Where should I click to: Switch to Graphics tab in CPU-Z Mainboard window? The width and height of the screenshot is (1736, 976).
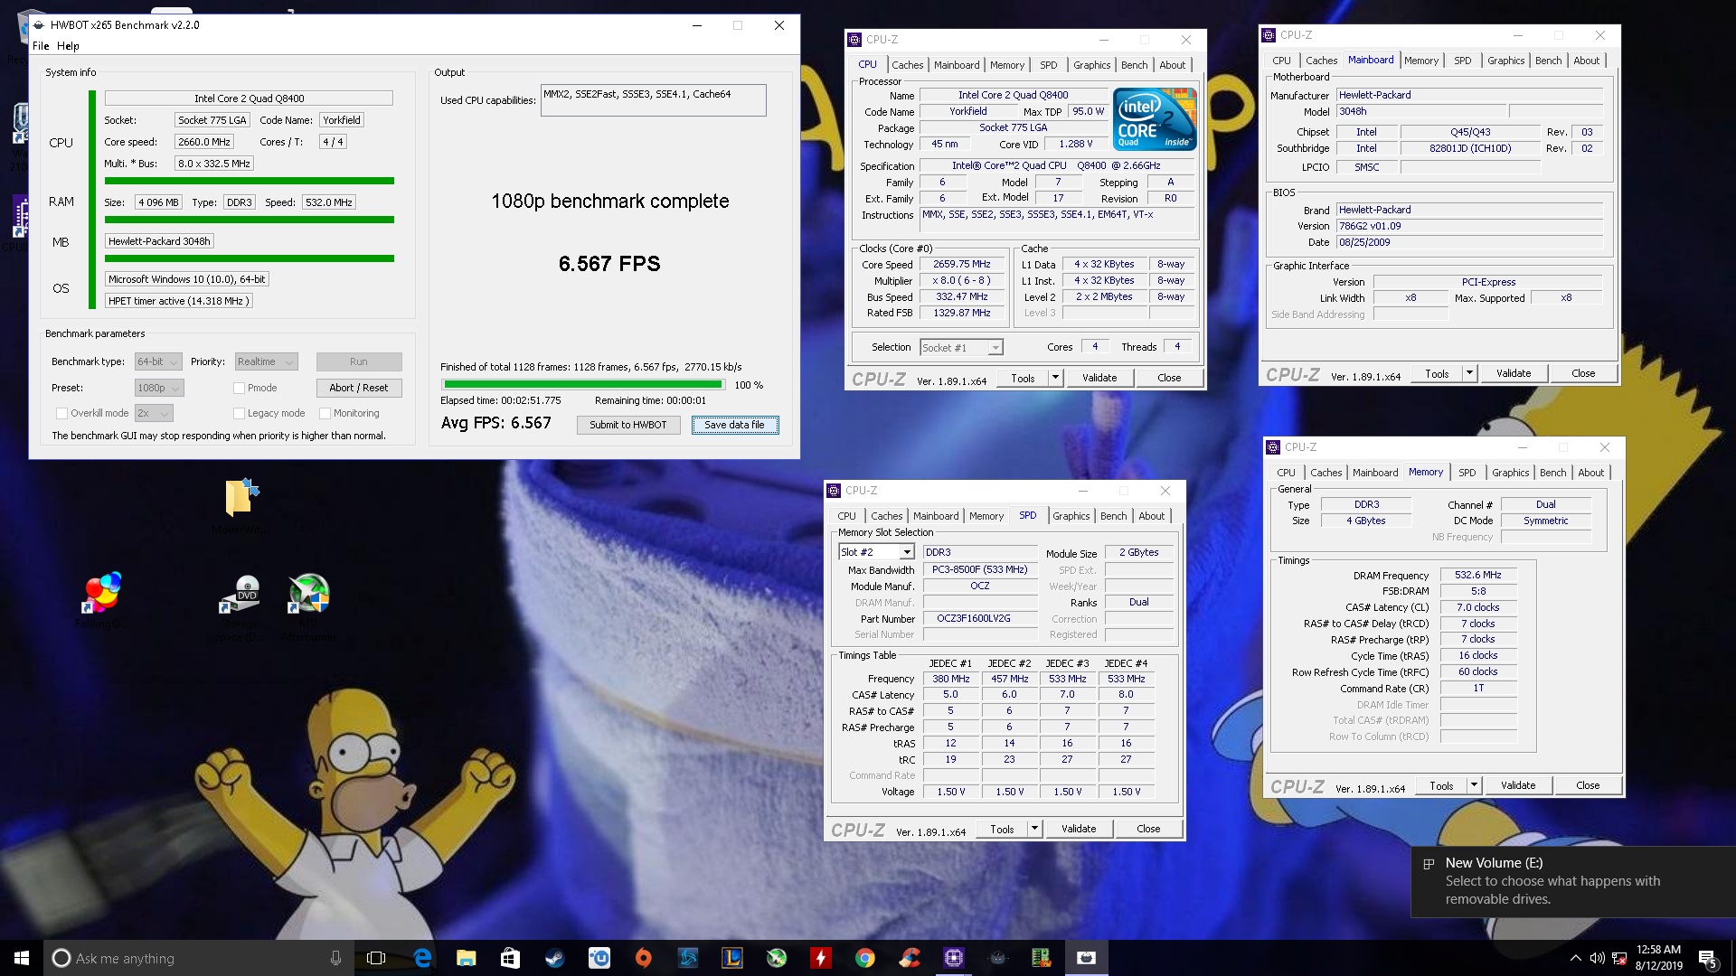pos(1505,61)
